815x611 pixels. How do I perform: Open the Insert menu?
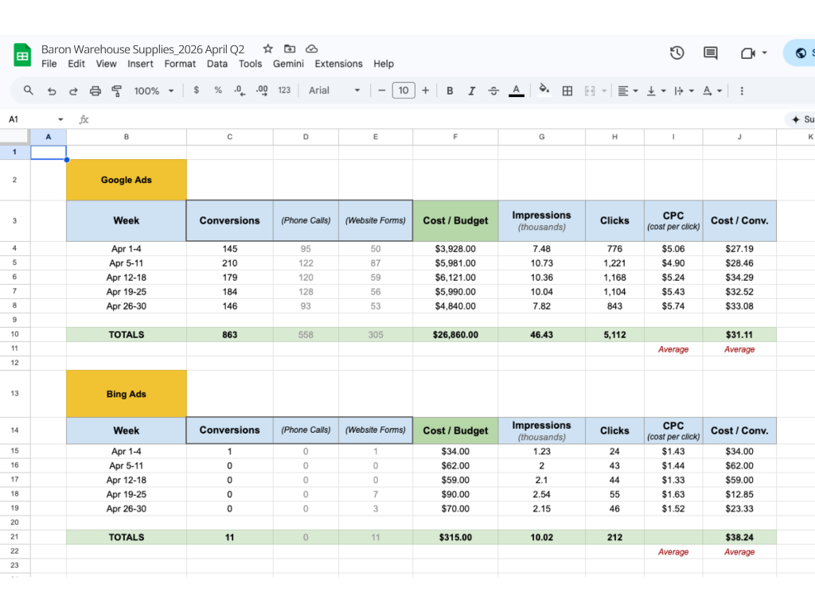click(140, 64)
